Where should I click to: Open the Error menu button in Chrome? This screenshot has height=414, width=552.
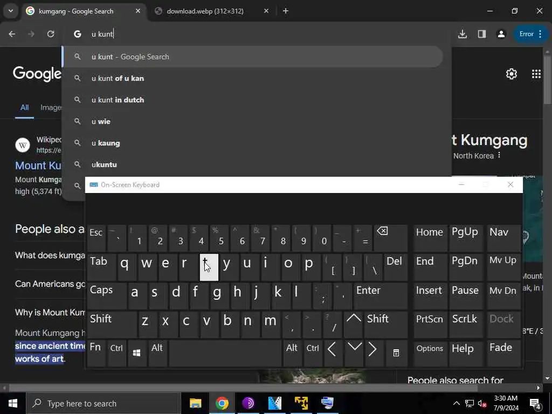point(531,34)
